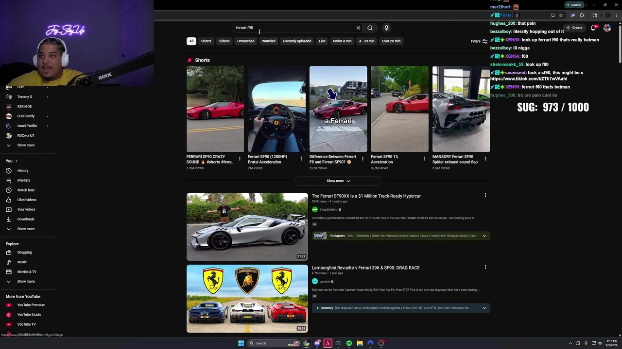622x349 pixels.
Task: Open Playlists icon in sidebar
Action: click(8, 180)
